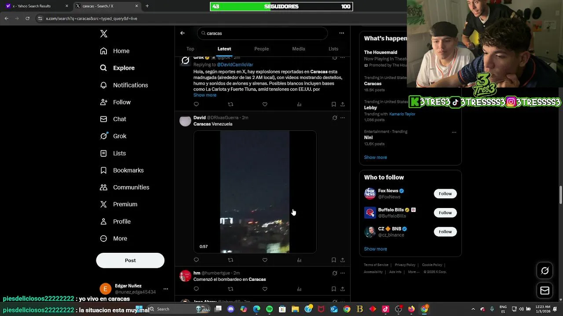Follow Buffalo Bills account
The image size is (563, 316).
(x=445, y=213)
